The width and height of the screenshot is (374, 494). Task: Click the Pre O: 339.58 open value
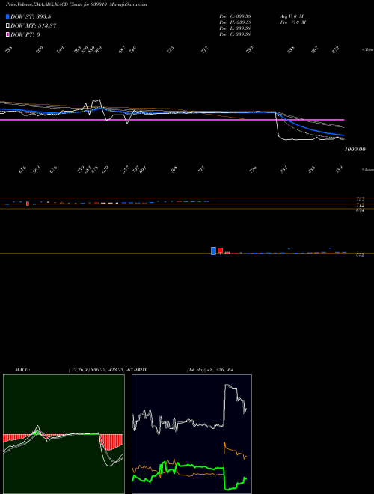[x=235, y=16]
